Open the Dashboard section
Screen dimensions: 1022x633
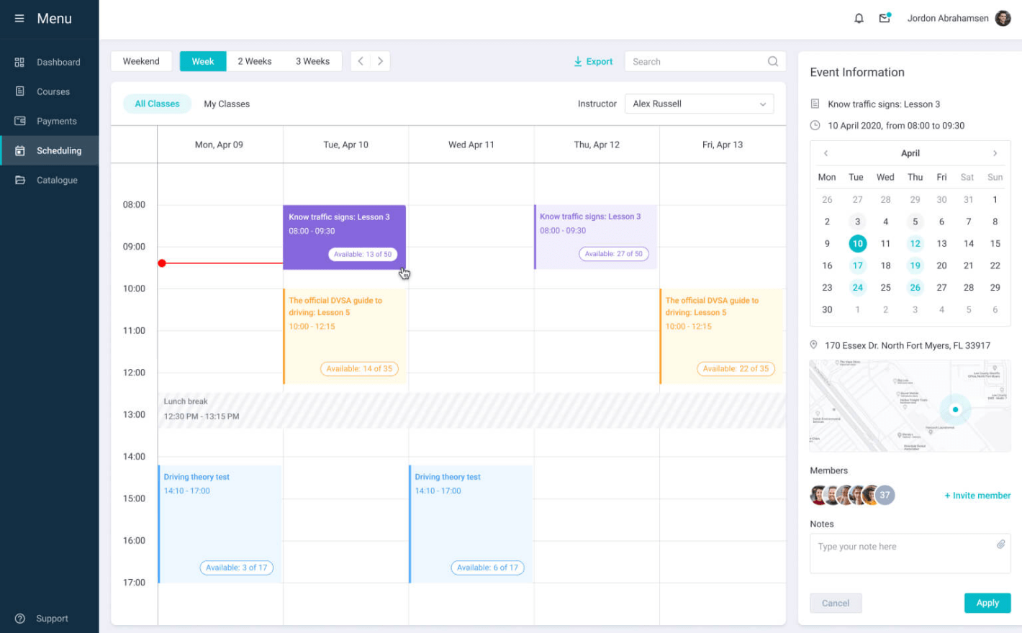(x=58, y=62)
